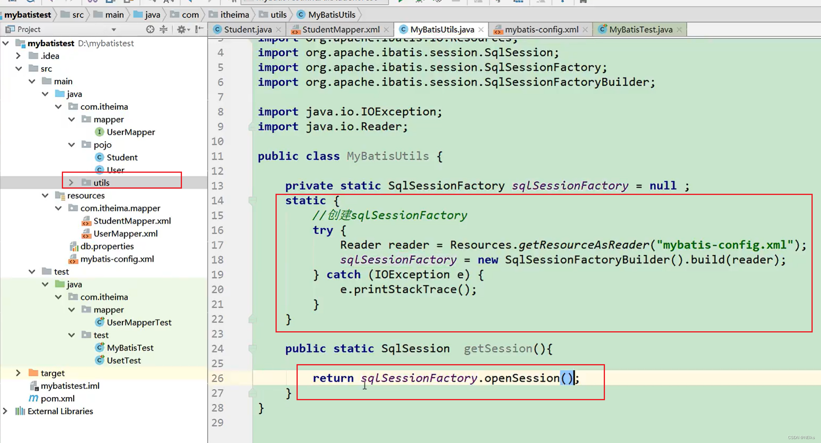Close the mybatis-config.xml tab
The height and width of the screenshot is (443, 821).
pyautogui.click(x=585, y=30)
